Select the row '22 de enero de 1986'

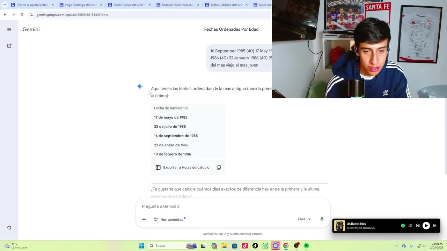[188, 145]
